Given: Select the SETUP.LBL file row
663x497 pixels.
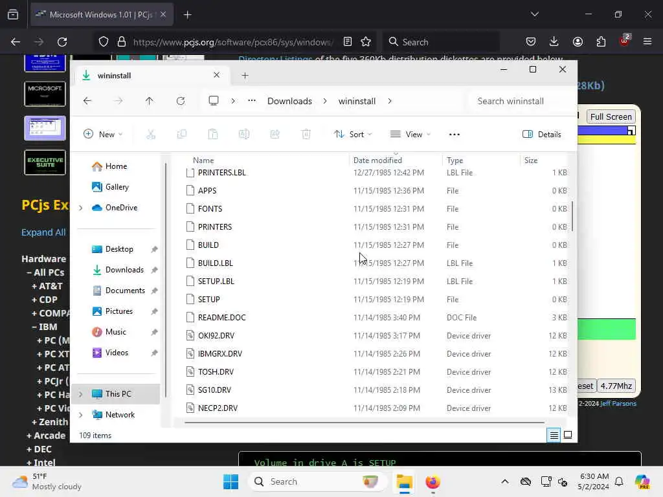Looking at the screenshot, I should tap(376, 281).
